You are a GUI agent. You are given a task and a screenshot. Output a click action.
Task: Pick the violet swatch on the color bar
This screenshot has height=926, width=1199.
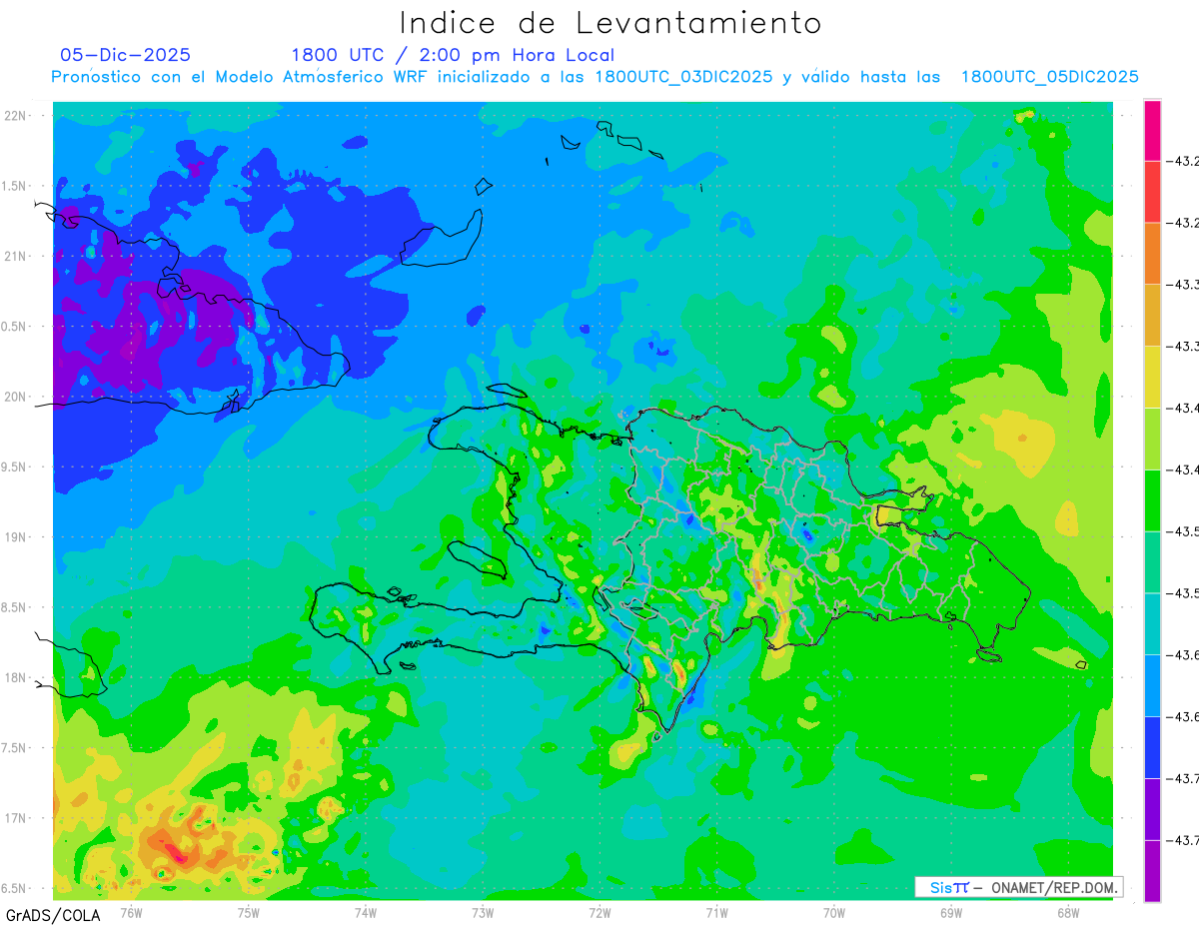click(x=1152, y=808)
